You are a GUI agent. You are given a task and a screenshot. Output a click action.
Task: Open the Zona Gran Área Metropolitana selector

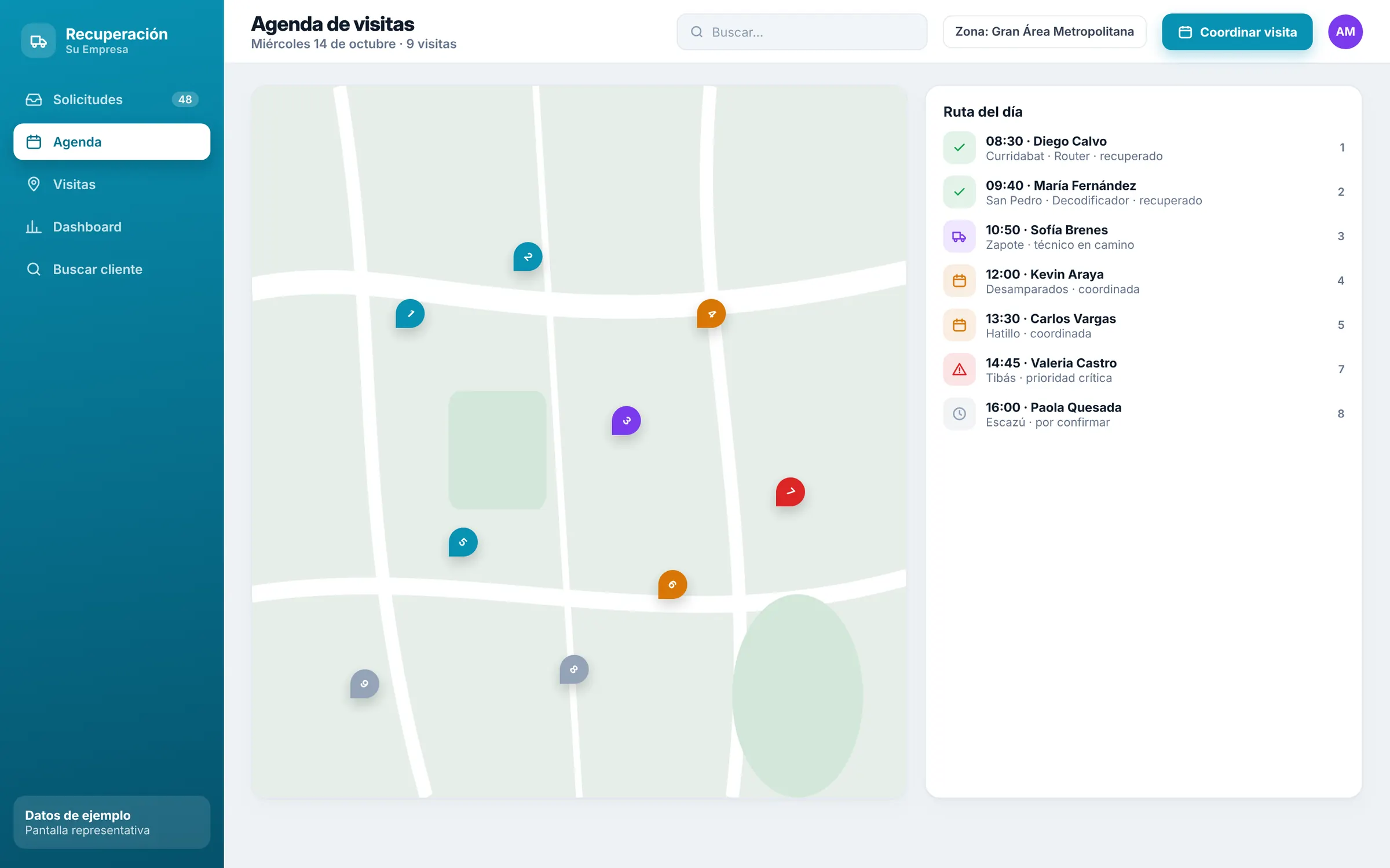point(1044,32)
